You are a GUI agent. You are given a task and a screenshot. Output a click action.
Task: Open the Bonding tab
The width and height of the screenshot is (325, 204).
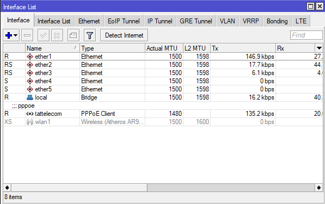pyautogui.click(x=277, y=21)
